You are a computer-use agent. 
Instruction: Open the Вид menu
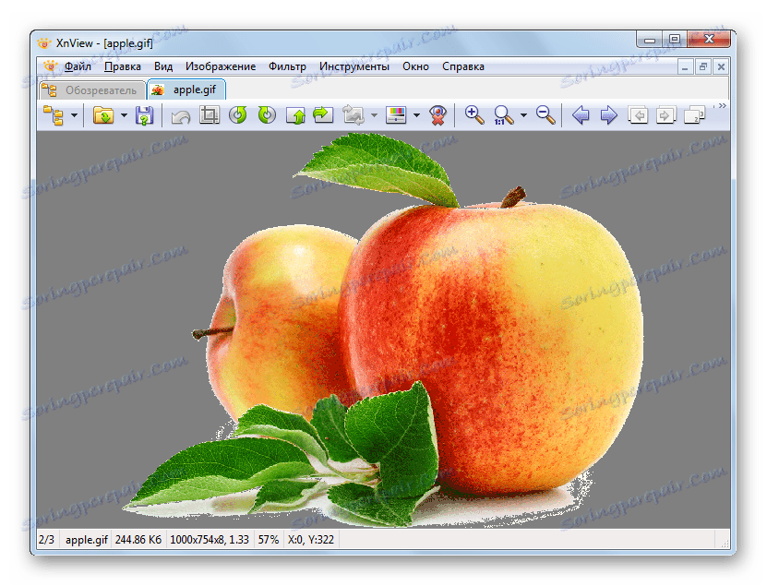click(162, 66)
